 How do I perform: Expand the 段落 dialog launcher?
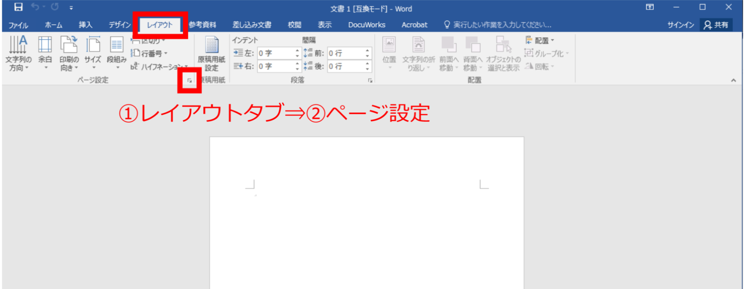tap(369, 80)
